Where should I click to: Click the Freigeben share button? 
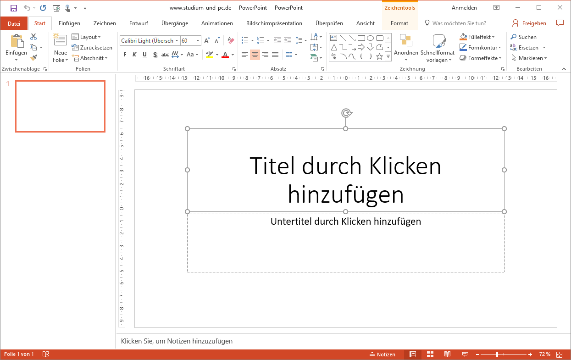529,23
